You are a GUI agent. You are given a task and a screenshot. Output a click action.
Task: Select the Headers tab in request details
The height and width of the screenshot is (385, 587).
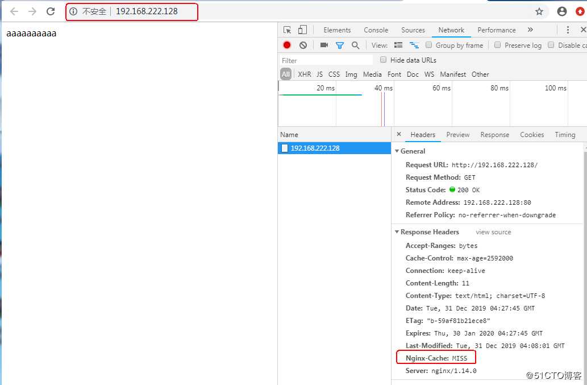[423, 134]
